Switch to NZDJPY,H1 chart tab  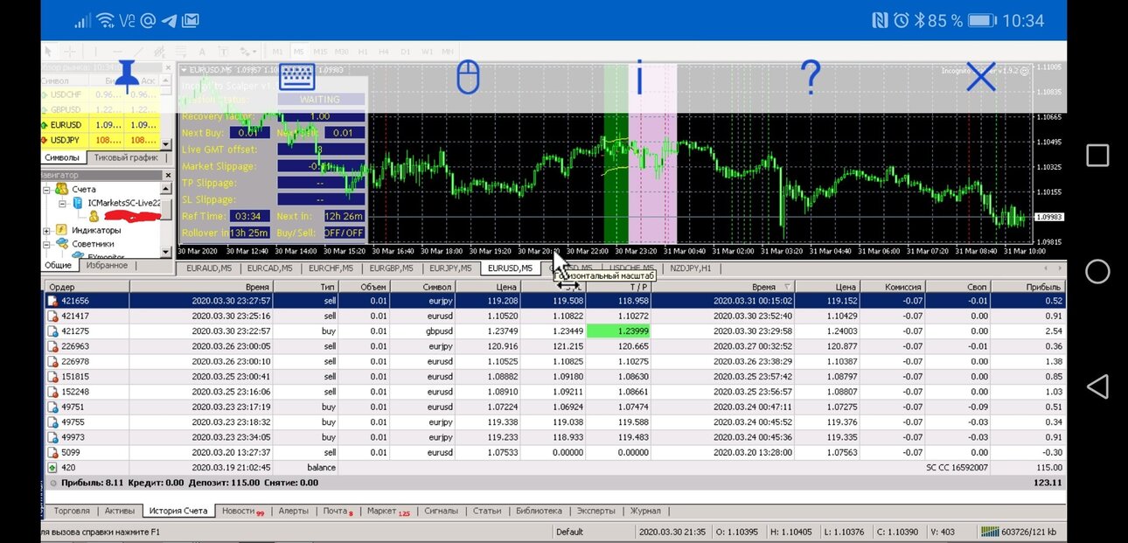690,268
